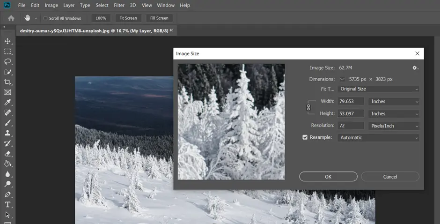
Task: Open the View menu
Action: pos(147,5)
